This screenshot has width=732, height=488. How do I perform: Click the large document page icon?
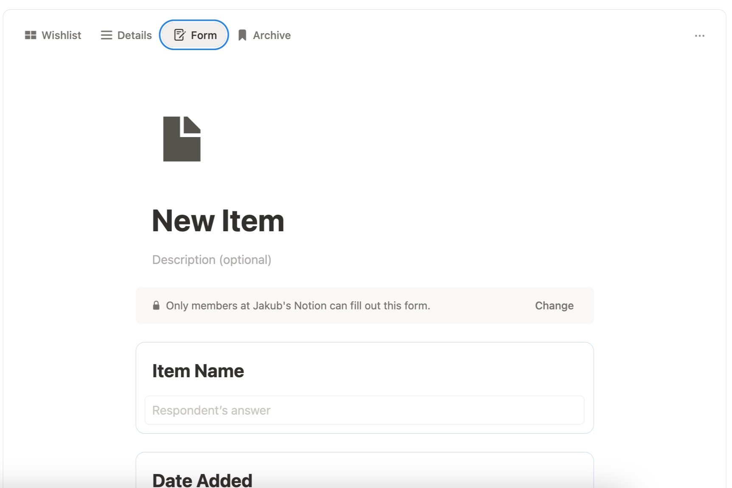coord(182,139)
